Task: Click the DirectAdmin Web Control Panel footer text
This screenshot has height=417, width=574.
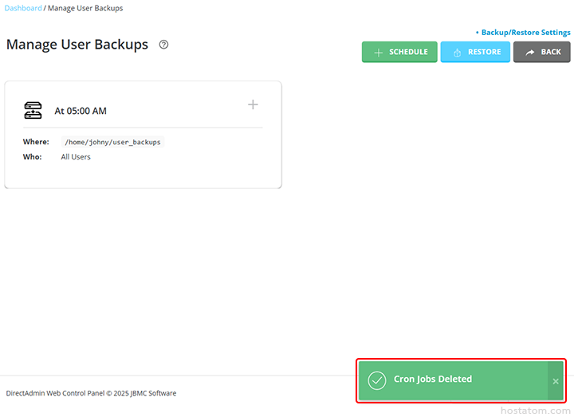Action: pos(91,393)
